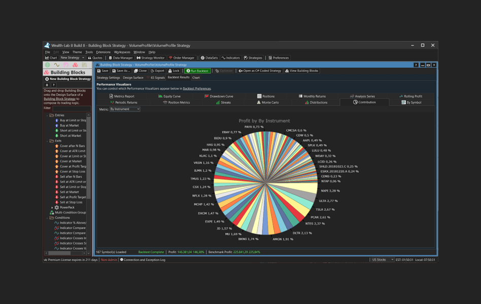Select the wave Indicators sidebar icon
Viewport: 481px width, 304px height.
click(x=57, y=65)
